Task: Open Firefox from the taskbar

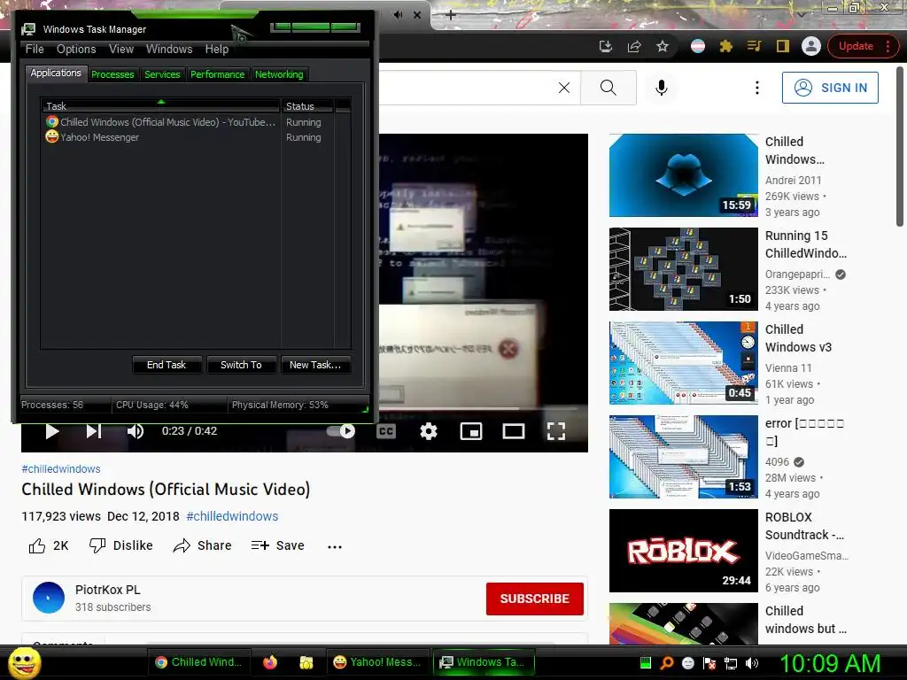Action: [270, 662]
